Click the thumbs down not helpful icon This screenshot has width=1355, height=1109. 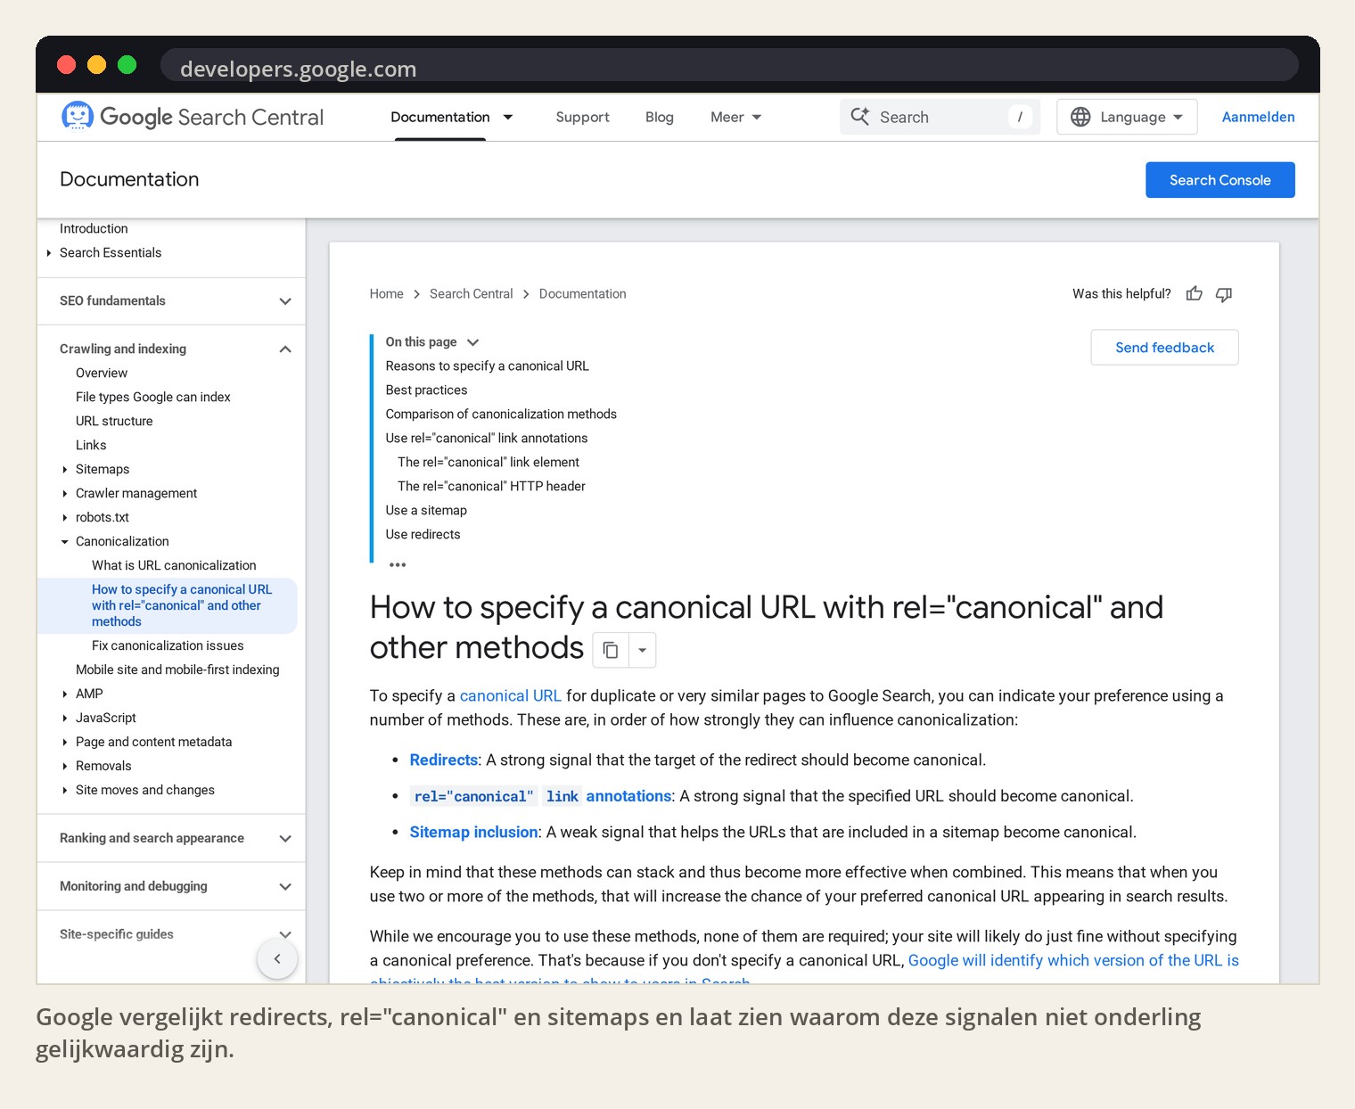(1224, 294)
